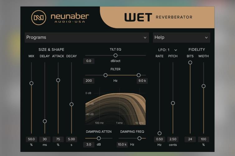Click the DAMPING ATTEN slider knob
Screen dimensions: 235x156
[x=99, y=138]
